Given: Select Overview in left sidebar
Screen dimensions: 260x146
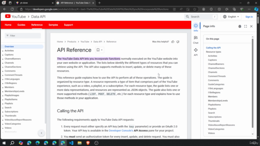Looking at the screenshot, I should tap(22, 47).
